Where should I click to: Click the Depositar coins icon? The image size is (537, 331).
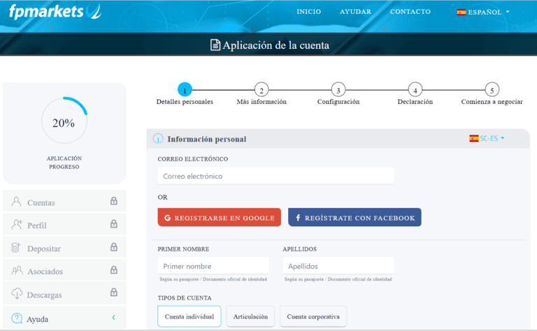[x=16, y=248]
